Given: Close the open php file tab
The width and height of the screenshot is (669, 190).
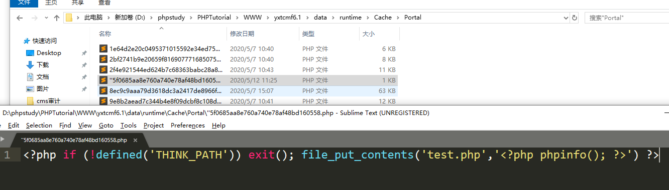Looking at the screenshot, I should 136,140.
